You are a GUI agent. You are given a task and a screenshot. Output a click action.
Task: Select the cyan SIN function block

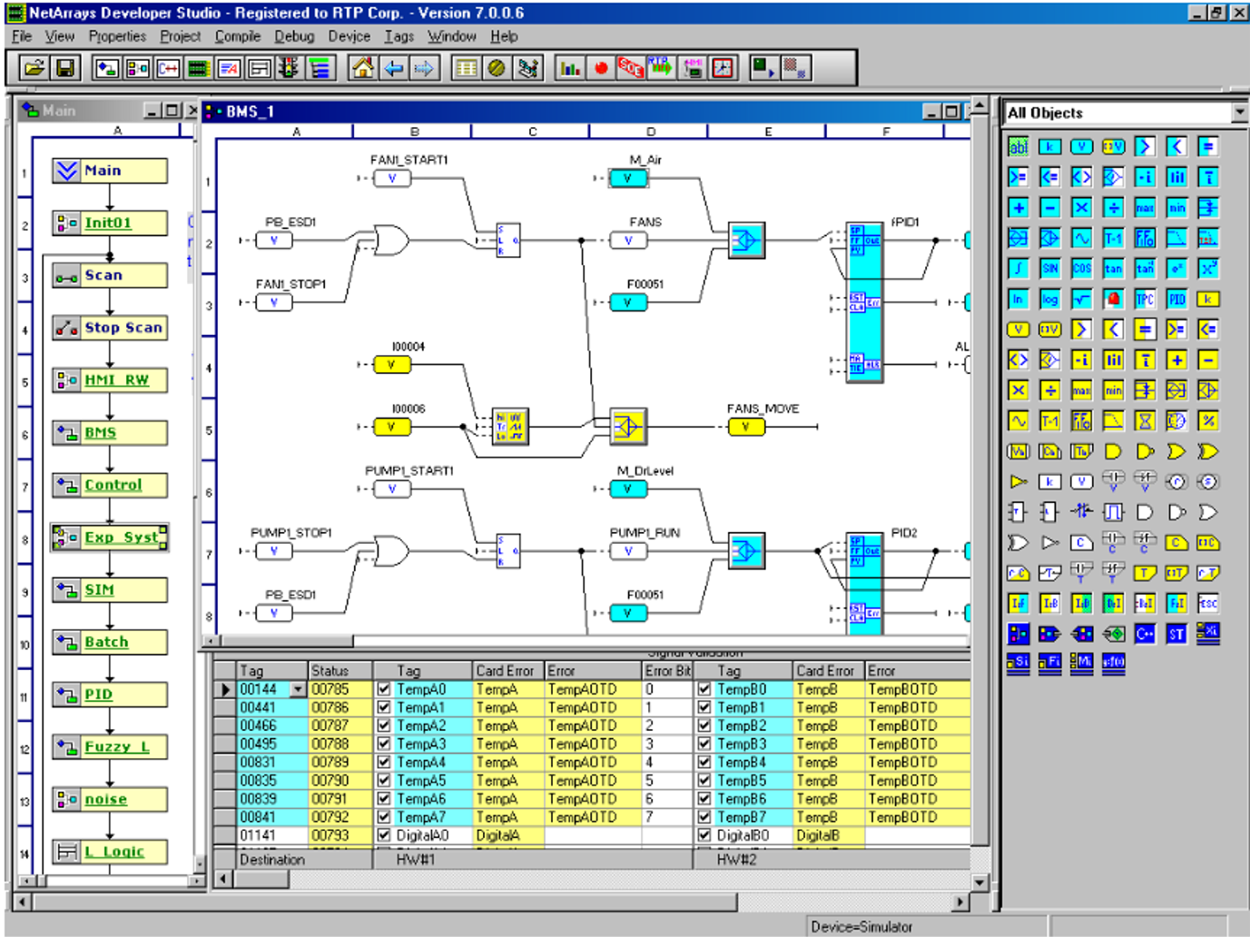pos(1050,269)
